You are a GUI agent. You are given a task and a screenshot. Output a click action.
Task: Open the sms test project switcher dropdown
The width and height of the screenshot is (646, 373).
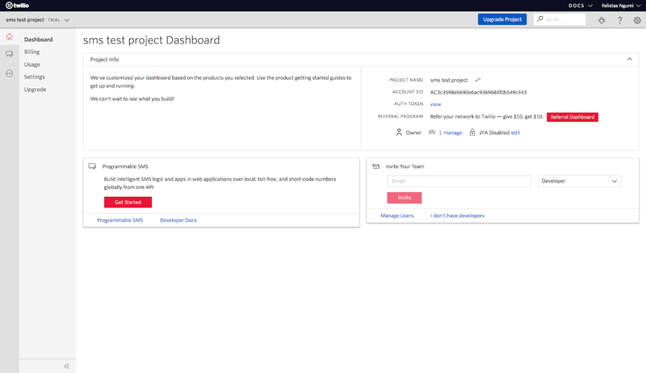pyautogui.click(x=37, y=19)
